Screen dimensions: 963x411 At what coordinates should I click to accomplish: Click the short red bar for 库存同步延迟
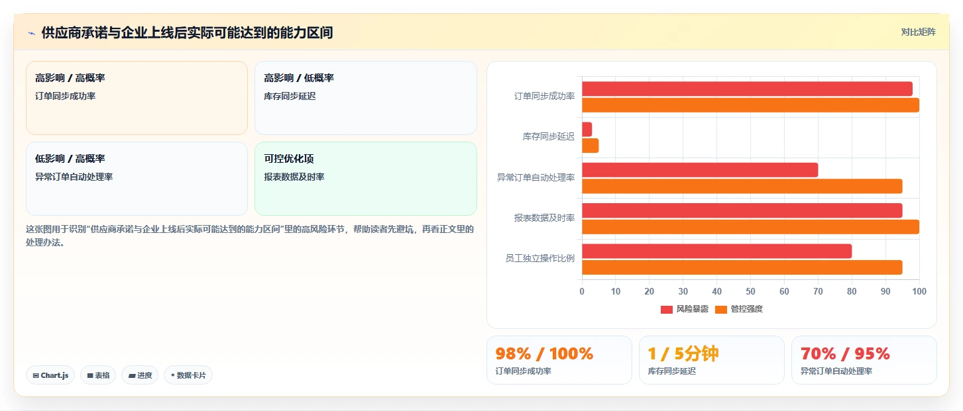tap(587, 129)
